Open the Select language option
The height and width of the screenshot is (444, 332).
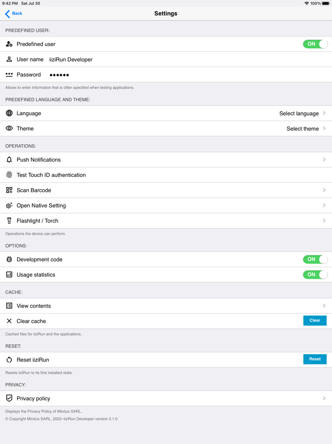pos(299,113)
